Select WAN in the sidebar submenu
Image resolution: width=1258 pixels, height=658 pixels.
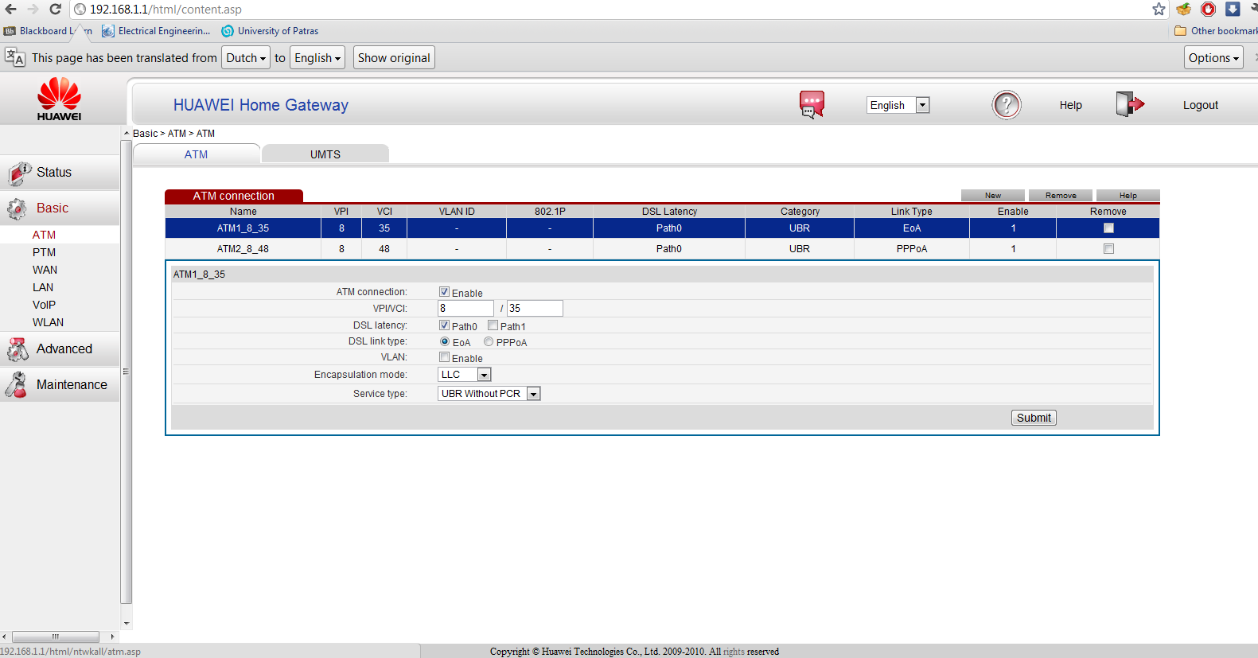(45, 270)
